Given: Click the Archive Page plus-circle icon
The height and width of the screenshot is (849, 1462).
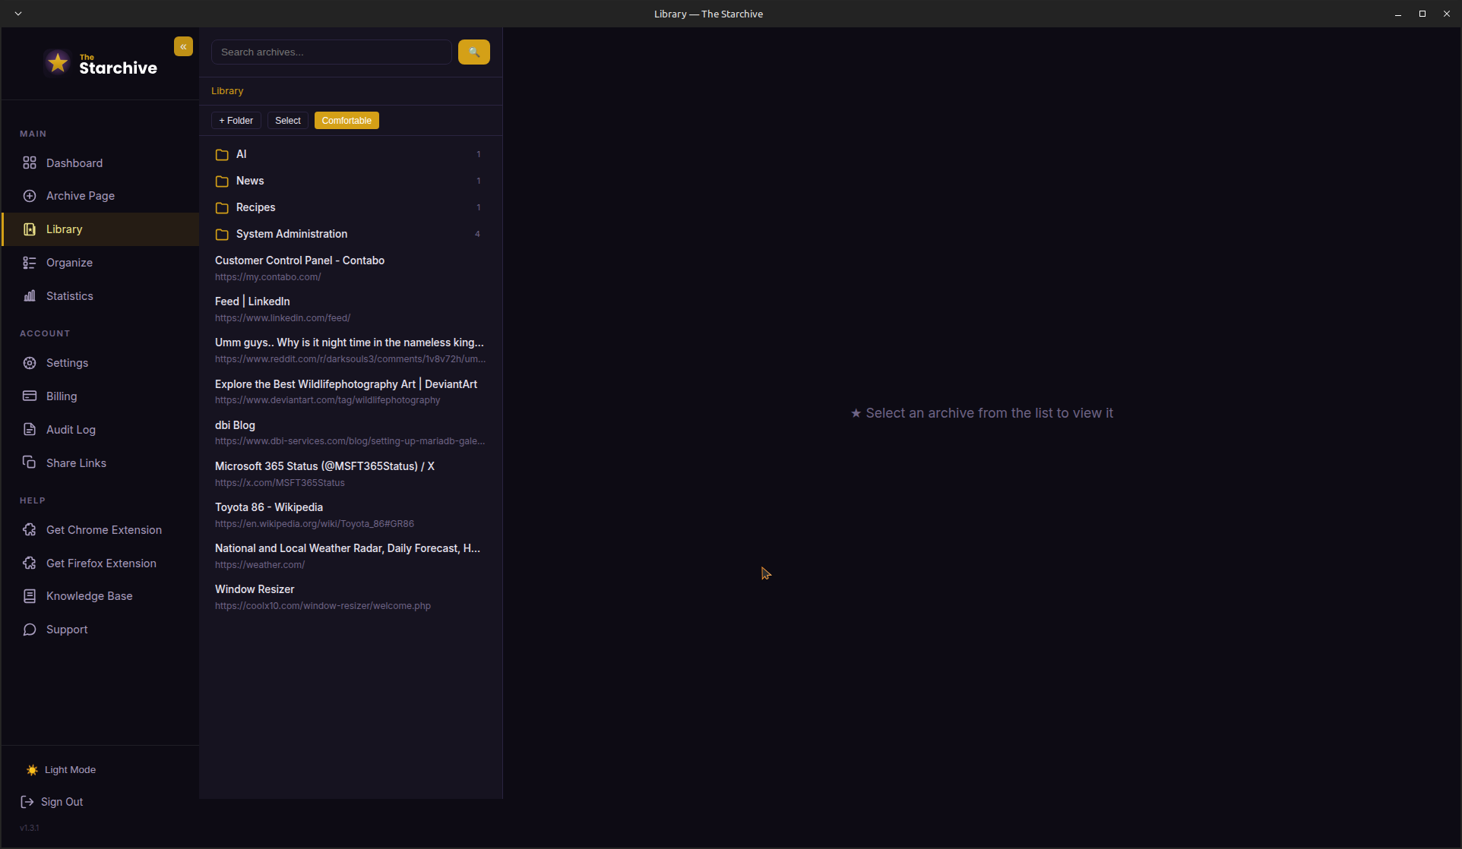Looking at the screenshot, I should pos(30,196).
